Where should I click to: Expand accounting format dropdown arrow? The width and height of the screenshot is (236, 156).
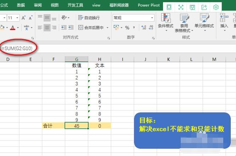[122, 28]
